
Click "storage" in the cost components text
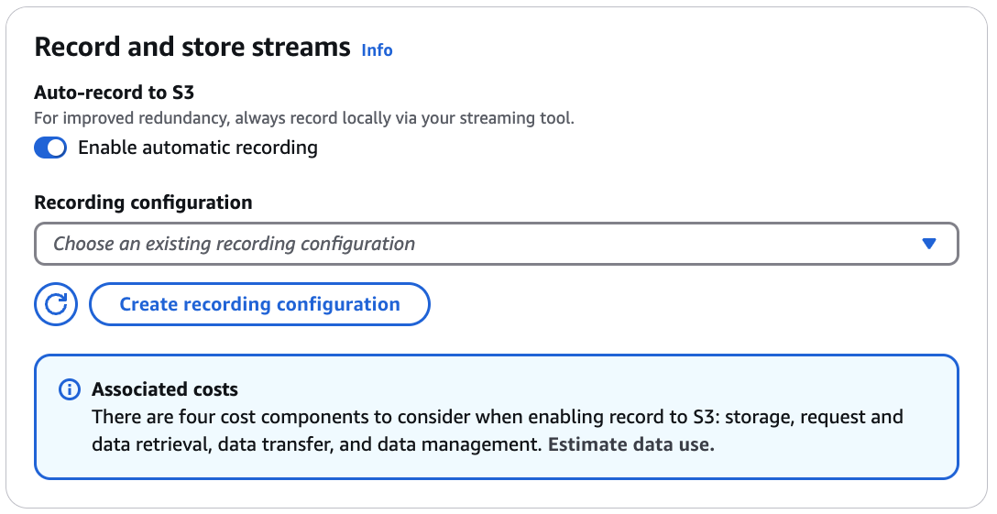753,418
